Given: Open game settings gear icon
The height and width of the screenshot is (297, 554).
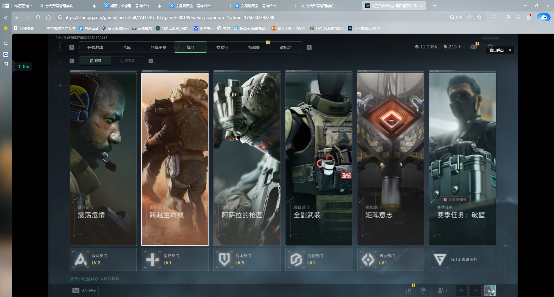Looking at the screenshot, I should pos(490,46).
